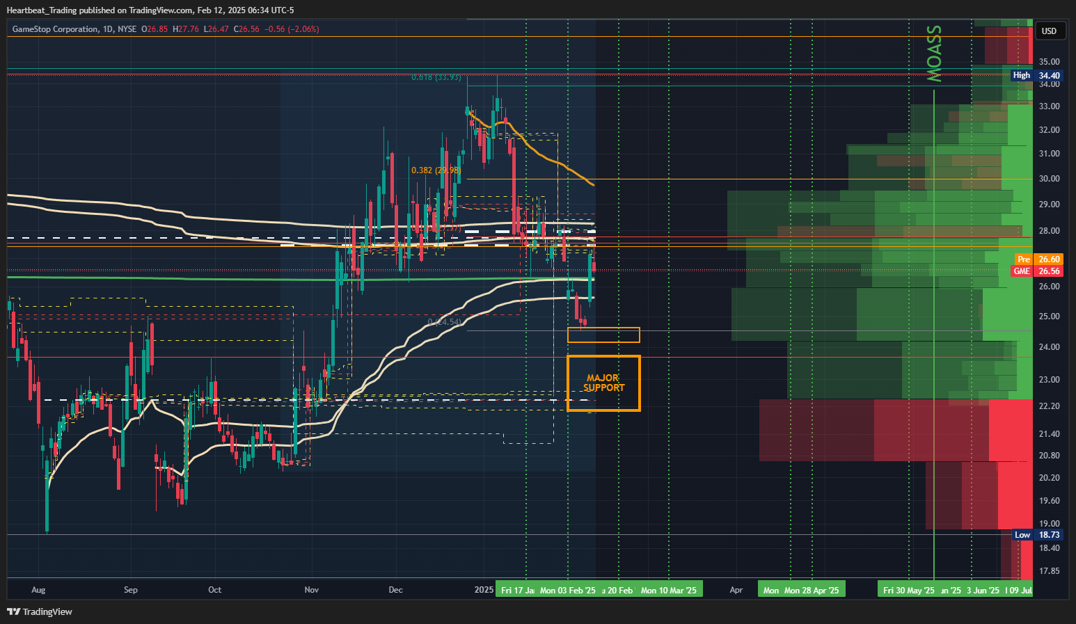Click the Sep label on time axis
1076x624 pixels.
131,590
